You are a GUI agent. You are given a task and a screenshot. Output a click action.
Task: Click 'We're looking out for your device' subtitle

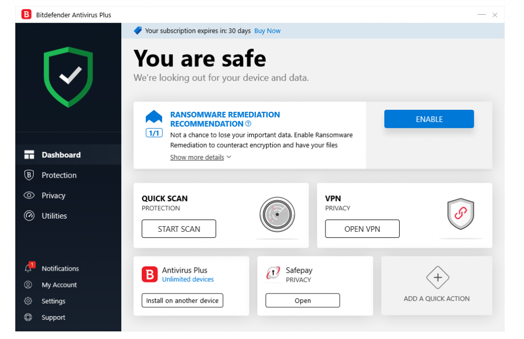tap(221, 78)
